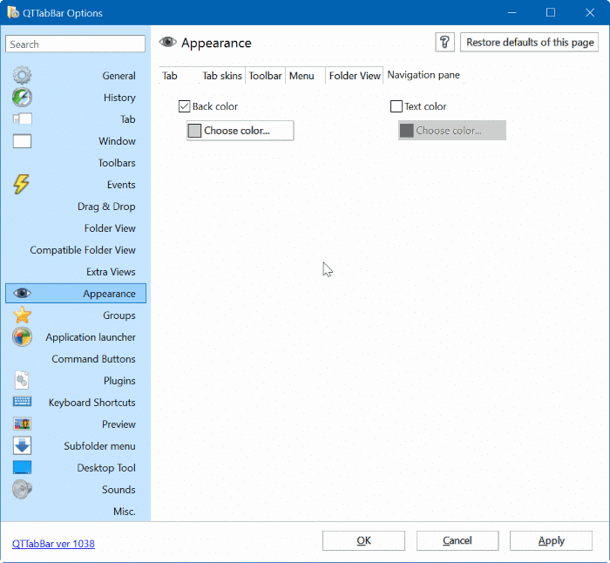Click the Cancel button
The height and width of the screenshot is (563, 610).
[x=457, y=540]
